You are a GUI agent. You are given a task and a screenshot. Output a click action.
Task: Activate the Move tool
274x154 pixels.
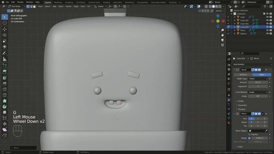click(x=5, y=29)
